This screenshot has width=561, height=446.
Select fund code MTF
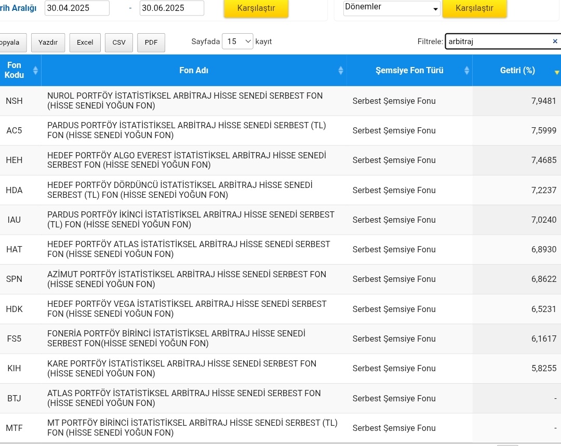coord(15,428)
